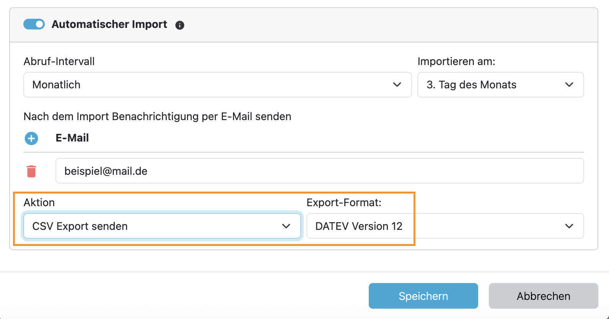Click the 'Importieren am:' label
Screen dimensions: 609x319
click(x=456, y=62)
